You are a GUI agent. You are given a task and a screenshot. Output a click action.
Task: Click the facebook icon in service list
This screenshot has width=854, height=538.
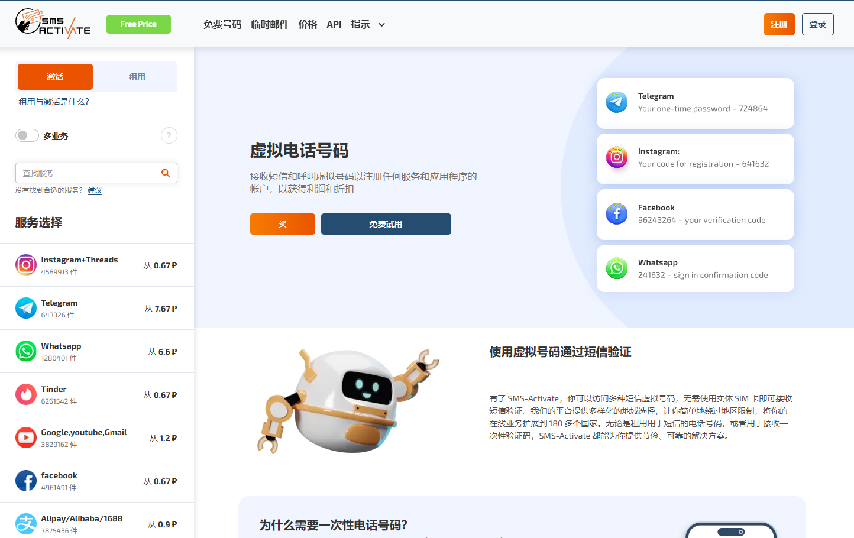26,481
